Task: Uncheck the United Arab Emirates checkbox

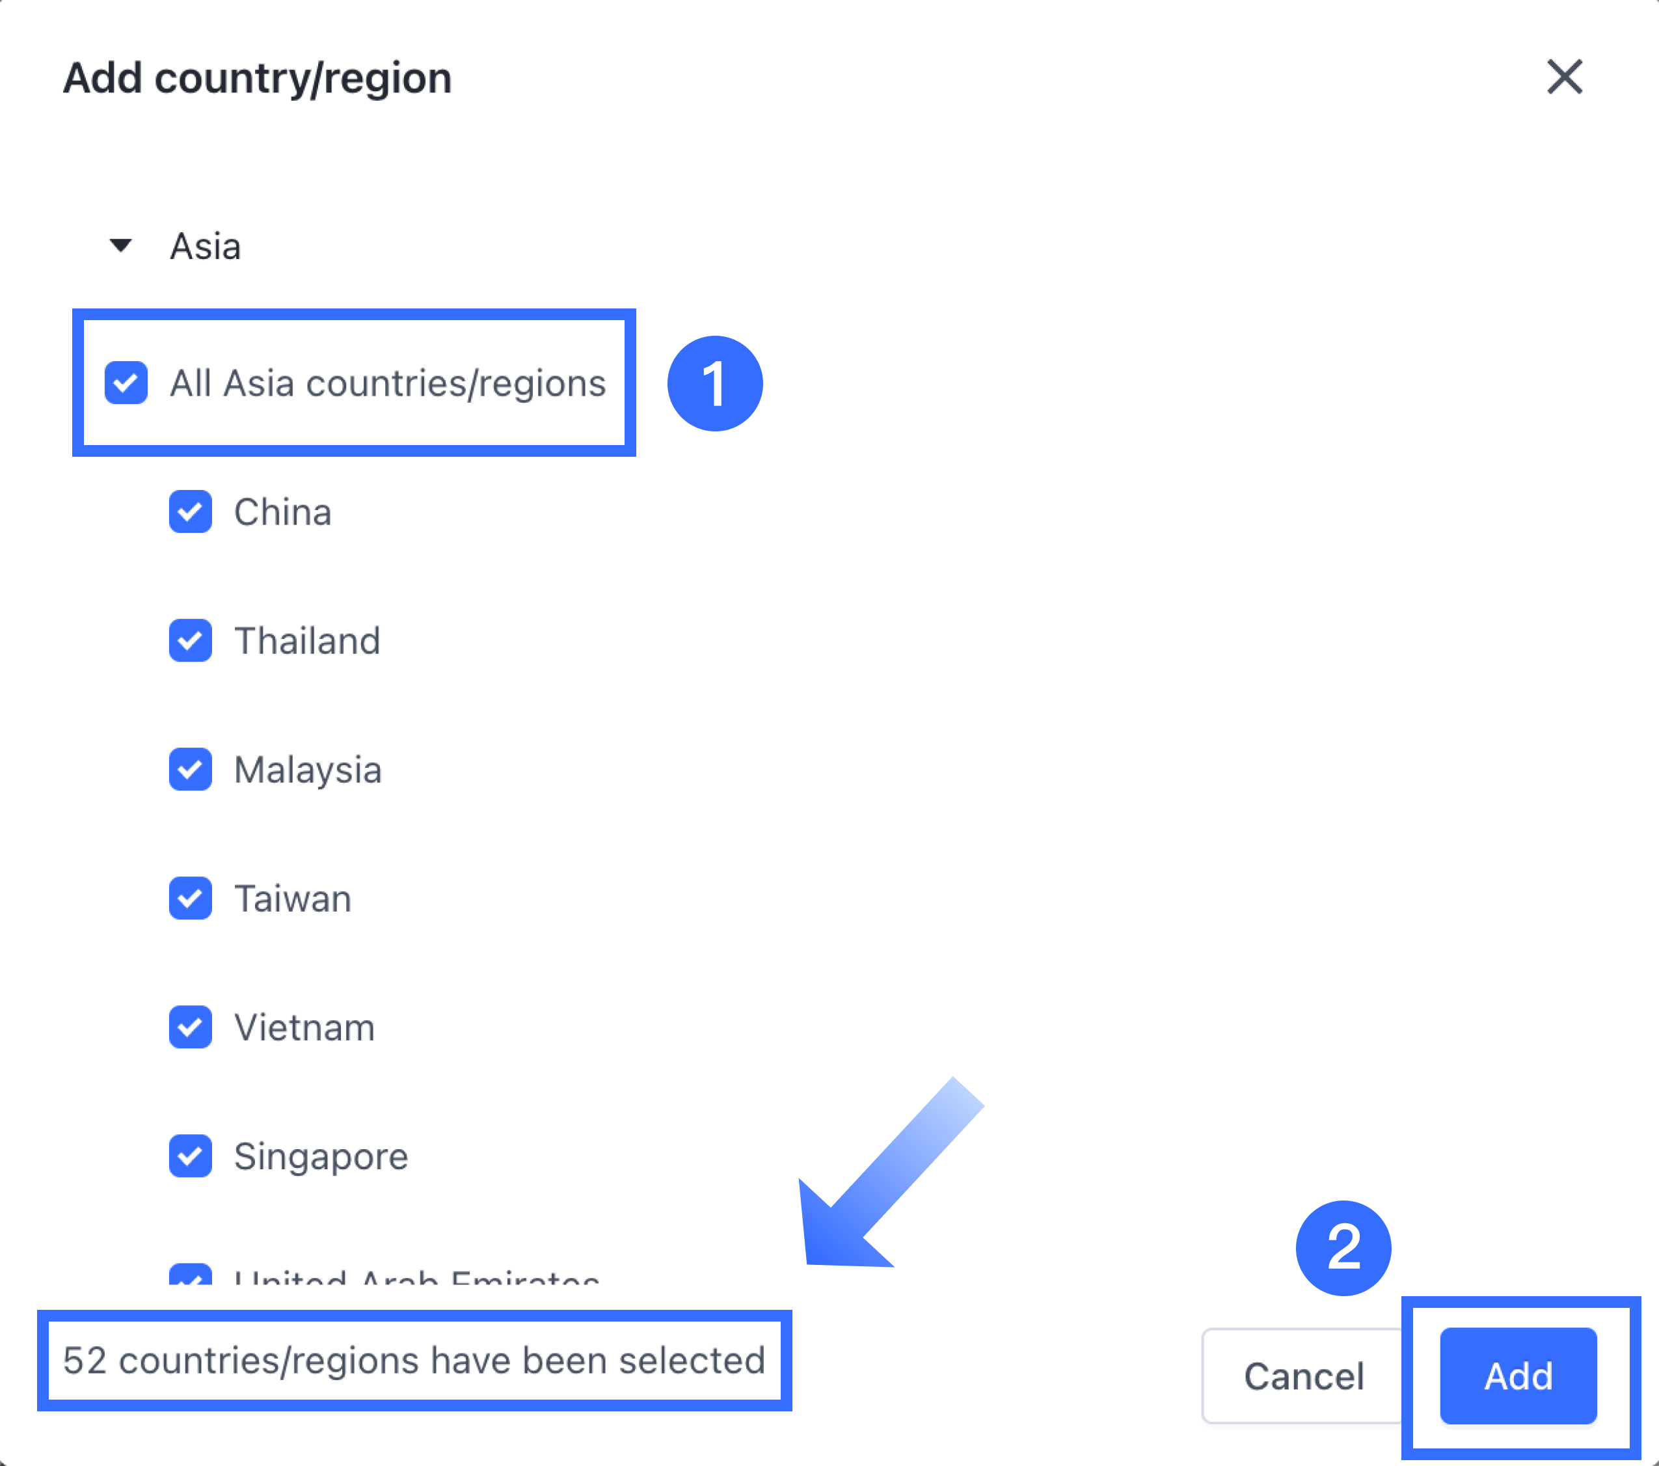Action: click(191, 1277)
